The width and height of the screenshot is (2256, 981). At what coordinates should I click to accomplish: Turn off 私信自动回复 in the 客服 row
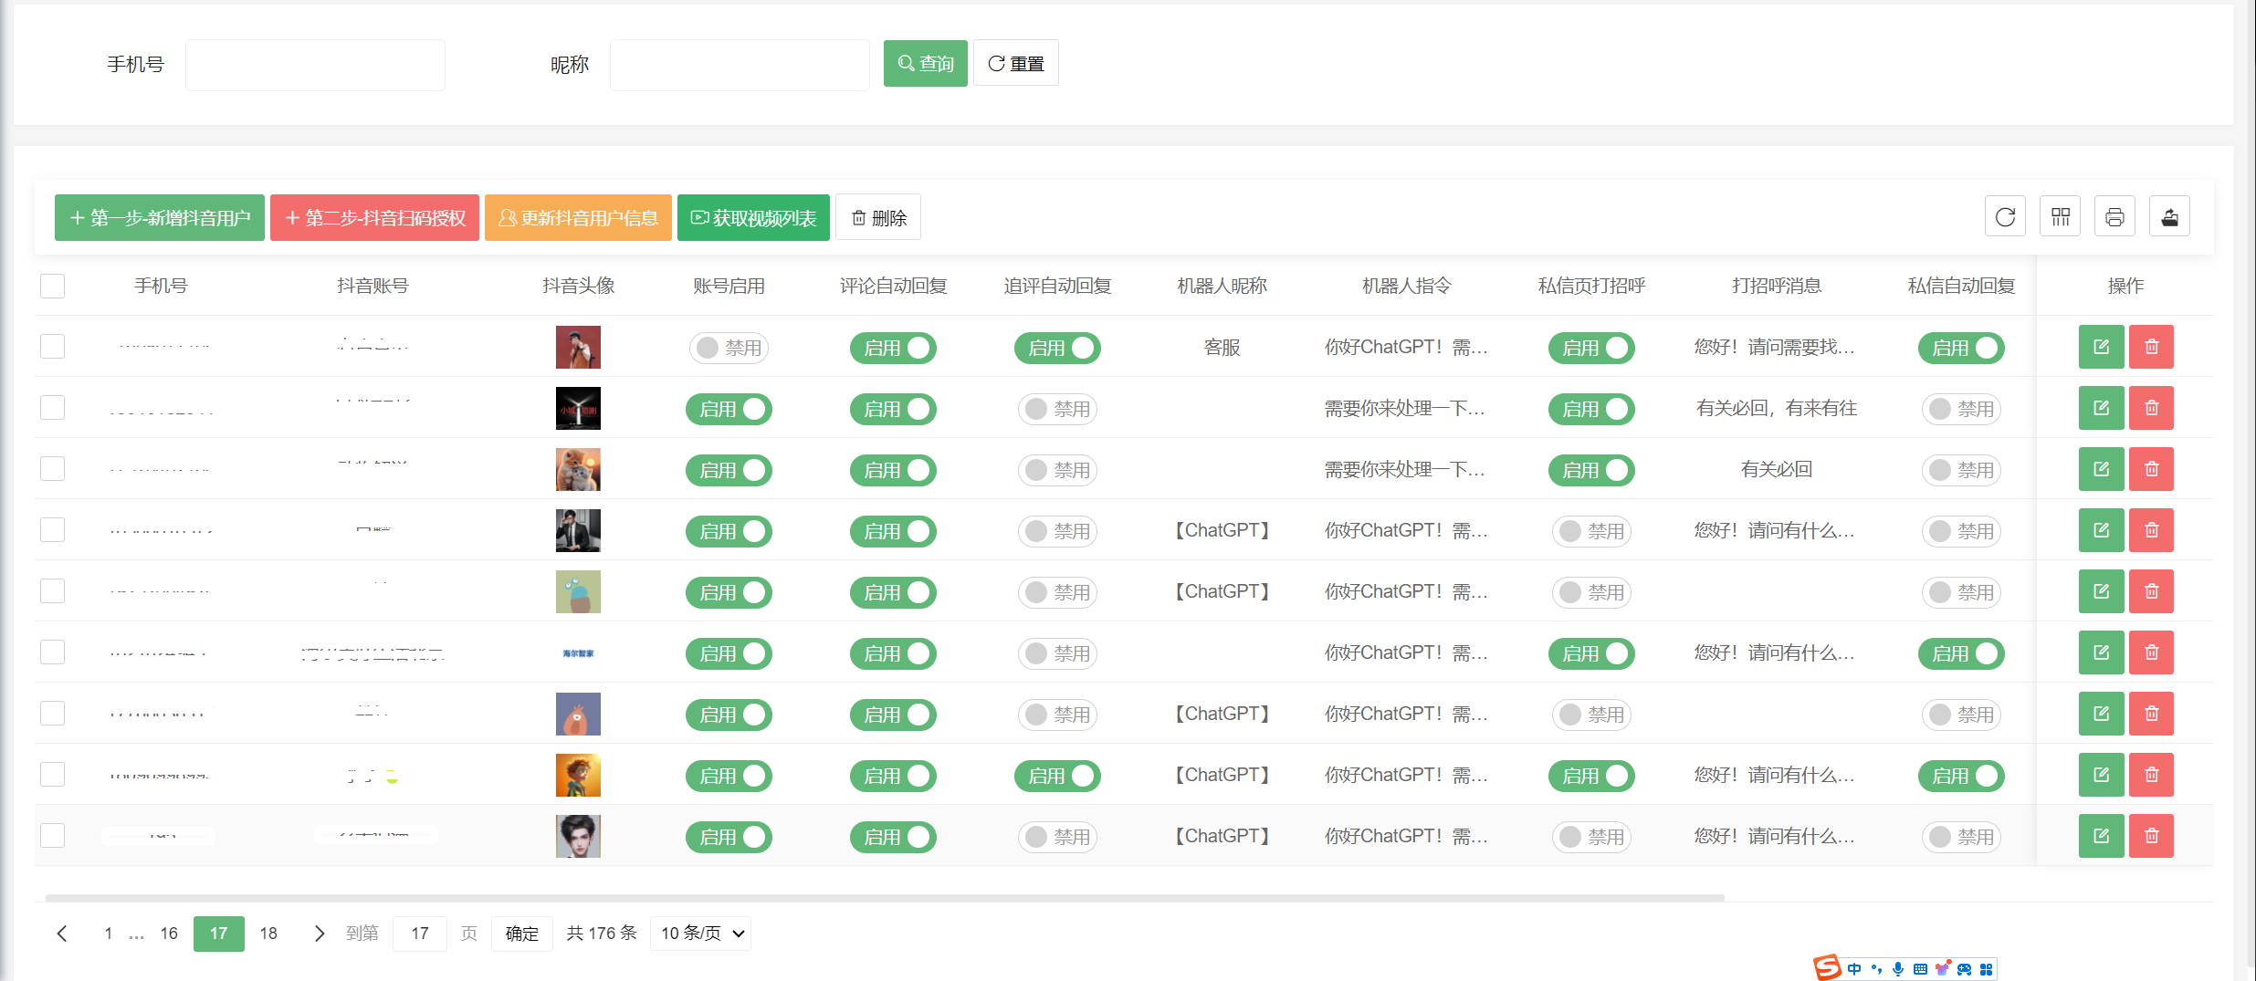coord(1961,348)
